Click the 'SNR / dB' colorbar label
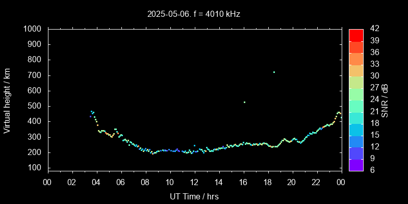Screen dimensions: 408x204 [x=385, y=100]
